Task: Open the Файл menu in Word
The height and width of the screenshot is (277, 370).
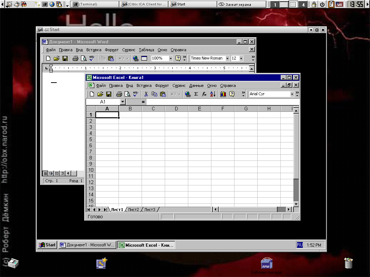Action: [x=51, y=50]
